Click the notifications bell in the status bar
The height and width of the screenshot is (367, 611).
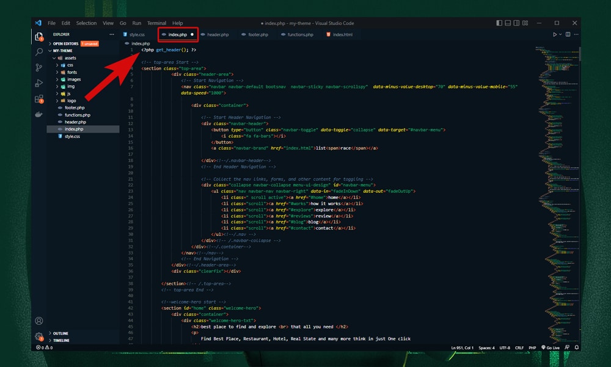coord(575,347)
